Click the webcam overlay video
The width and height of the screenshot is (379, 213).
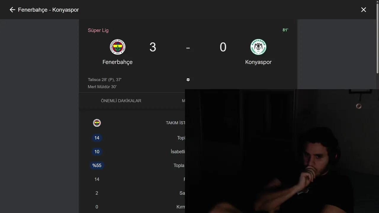point(282,151)
